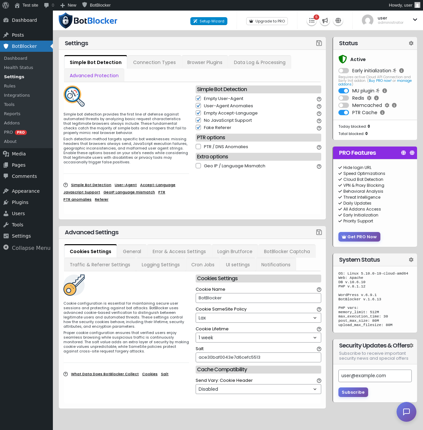Click the Salt input field

click(258, 357)
